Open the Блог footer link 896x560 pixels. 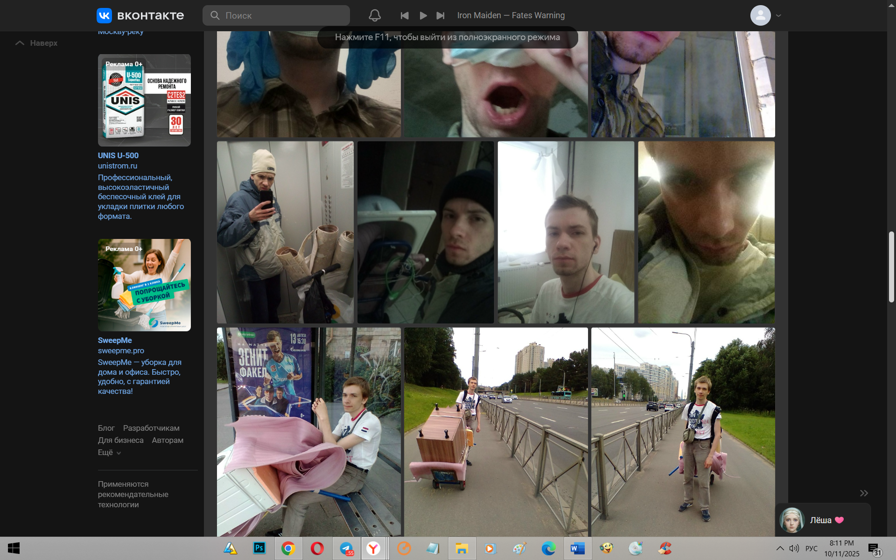(x=106, y=428)
